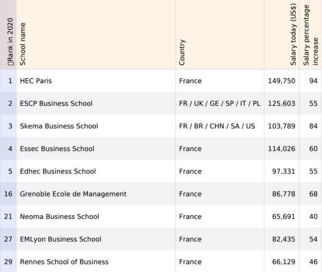Select the Neoma Business School name
The image size is (322, 272).
[59, 217]
